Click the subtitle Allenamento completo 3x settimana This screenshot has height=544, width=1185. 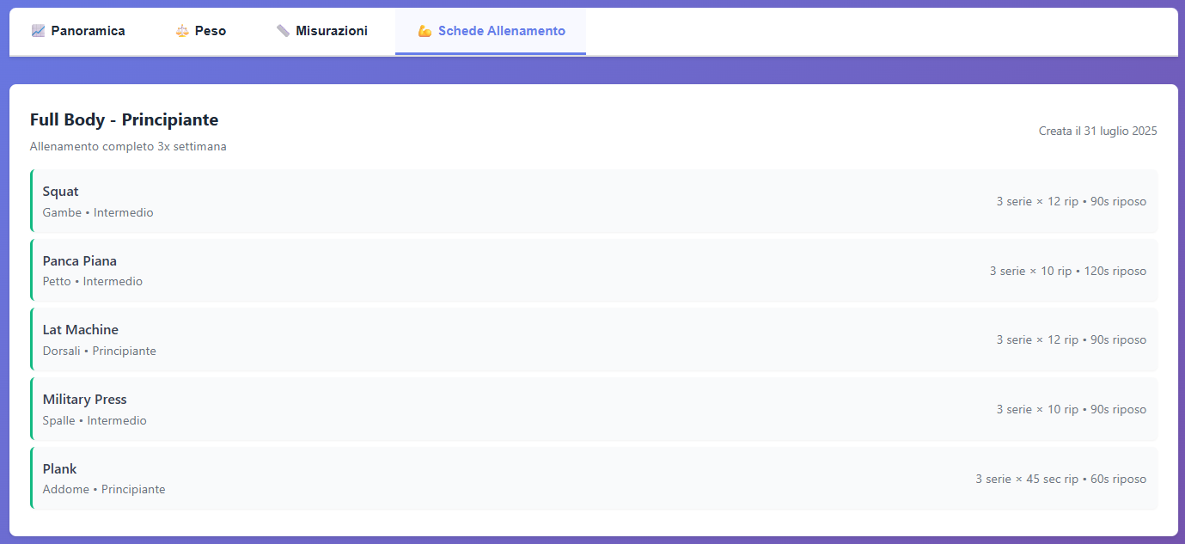tap(128, 146)
